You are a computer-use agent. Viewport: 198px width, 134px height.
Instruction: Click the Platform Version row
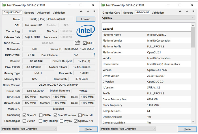pyautogui.click(x=146, y=52)
